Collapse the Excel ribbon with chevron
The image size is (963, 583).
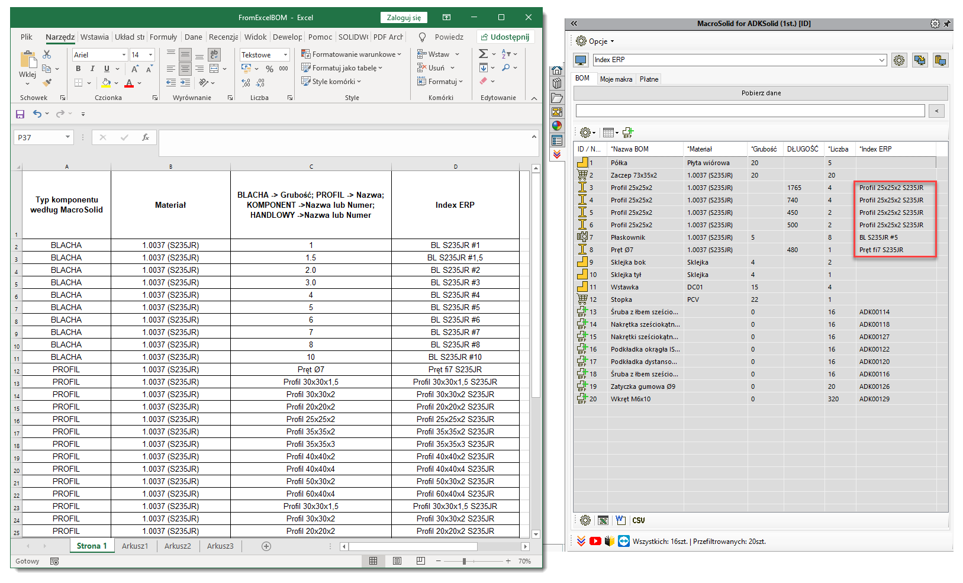[534, 98]
